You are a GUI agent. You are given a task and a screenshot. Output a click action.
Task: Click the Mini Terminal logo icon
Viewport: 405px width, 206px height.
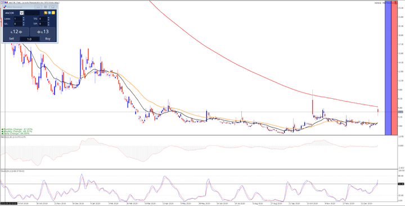point(5,7)
